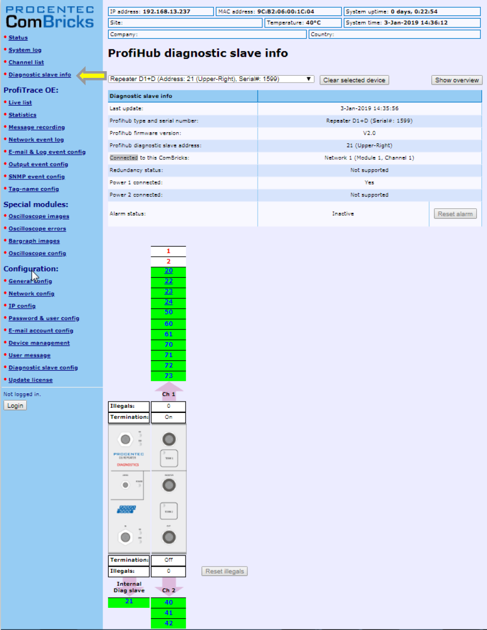View the Statistics page
The height and width of the screenshot is (630, 487).
point(22,115)
